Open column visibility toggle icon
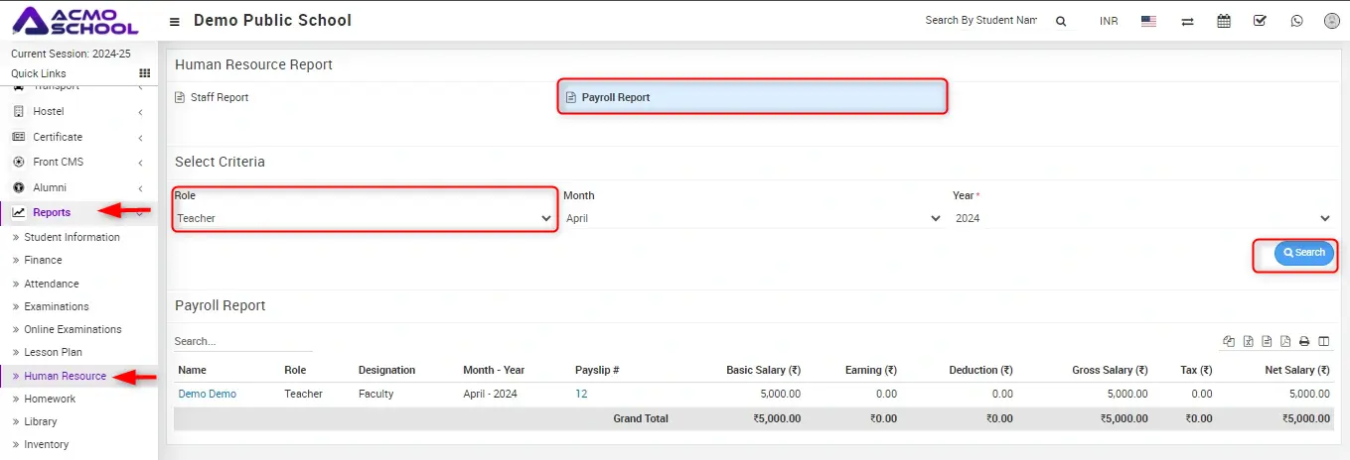Screen dimensions: 1350x460 (1323, 342)
